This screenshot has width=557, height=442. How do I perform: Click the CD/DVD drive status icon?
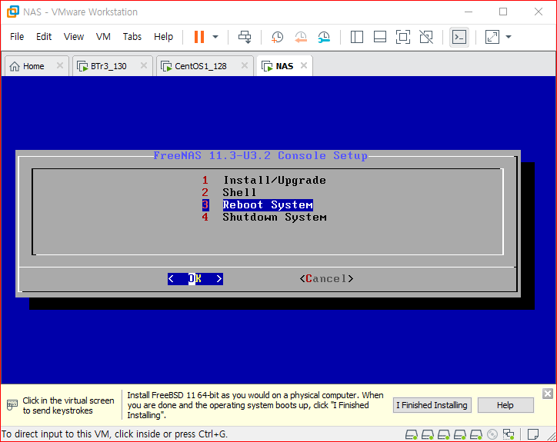pyautogui.click(x=492, y=434)
